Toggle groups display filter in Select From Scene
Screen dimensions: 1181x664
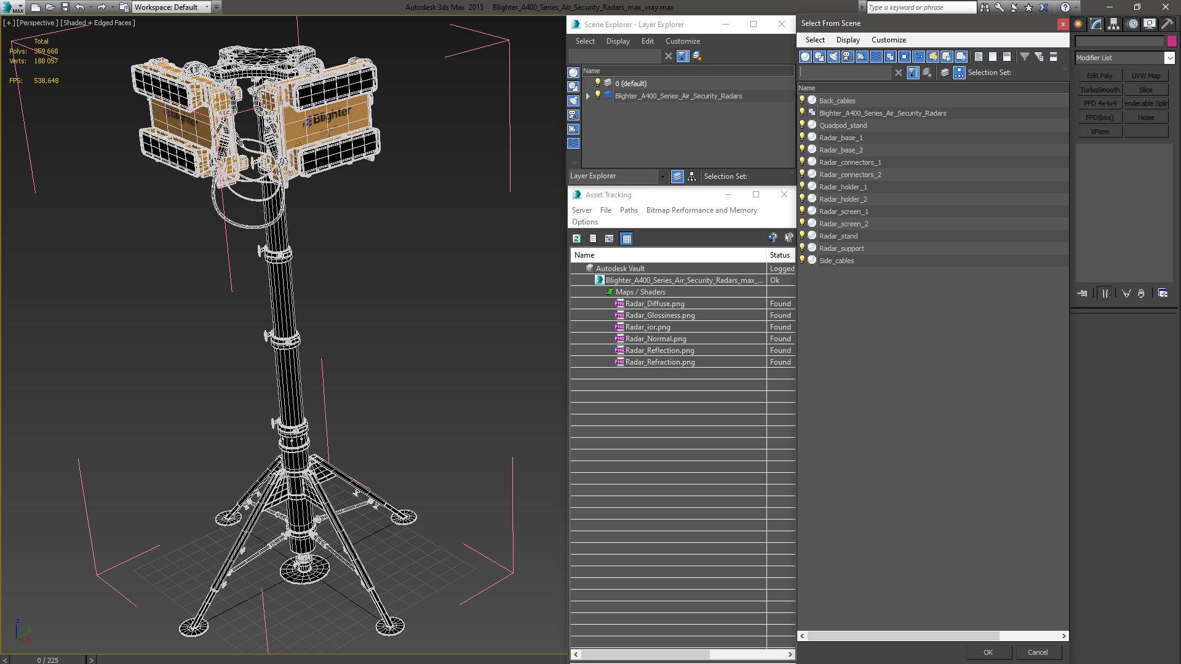[890, 57]
